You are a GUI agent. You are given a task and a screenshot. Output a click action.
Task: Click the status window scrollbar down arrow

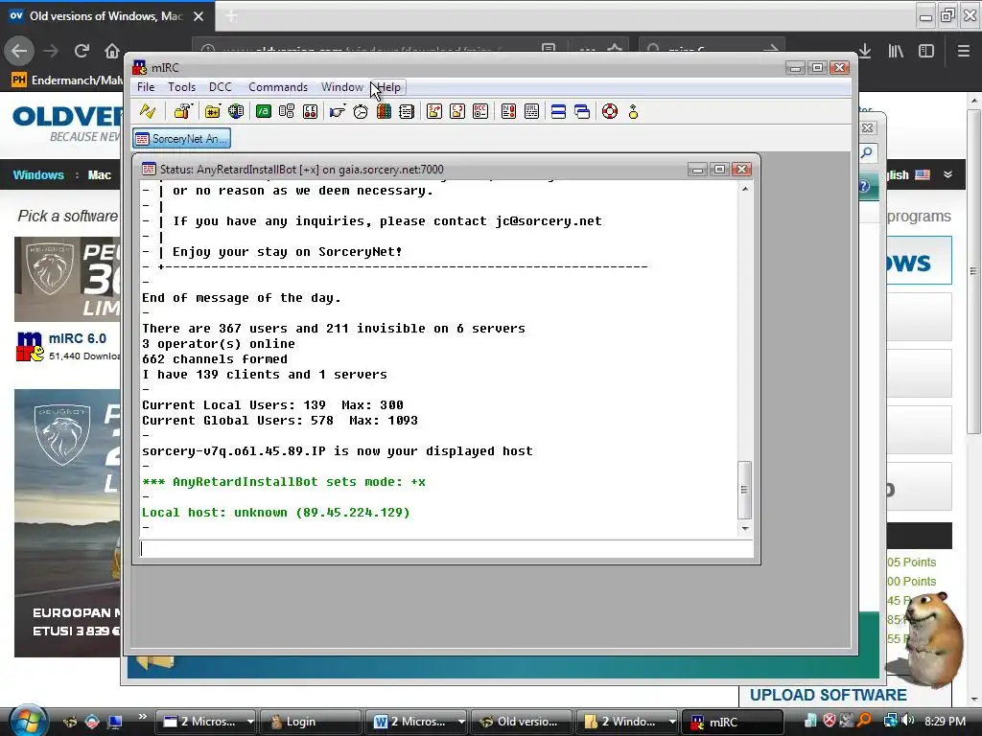(744, 529)
